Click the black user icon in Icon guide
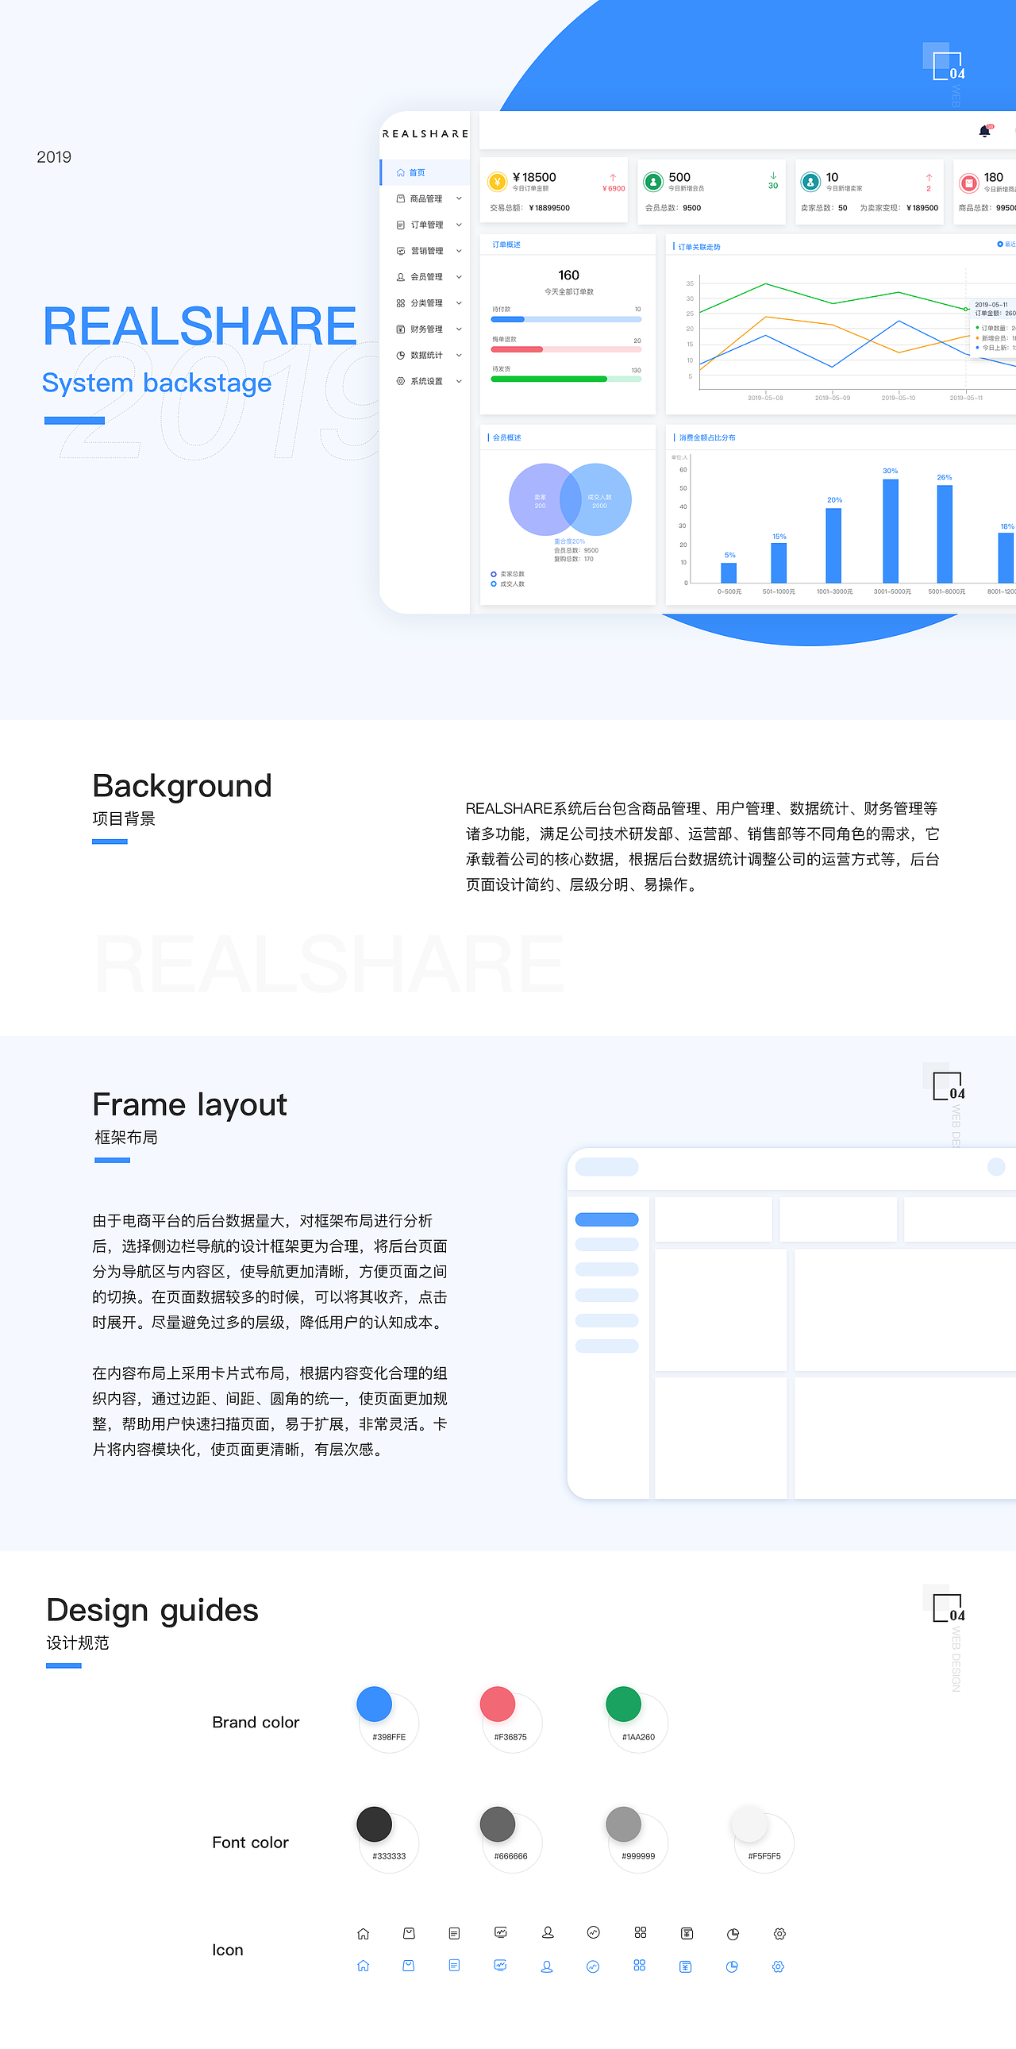The height and width of the screenshot is (2049, 1016). click(x=548, y=1932)
